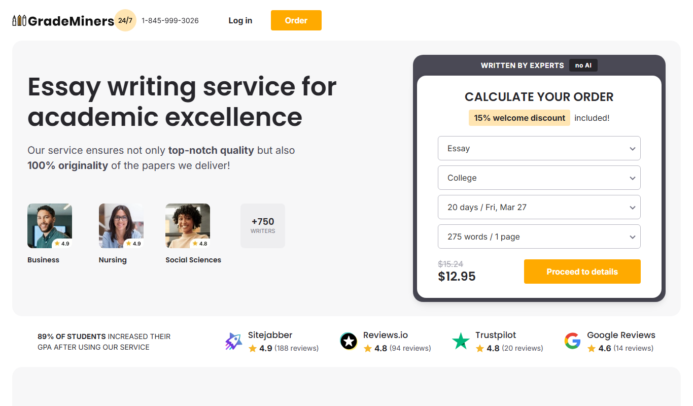The height and width of the screenshot is (406, 693).
Task: Click the no AI badge
Action: point(583,65)
